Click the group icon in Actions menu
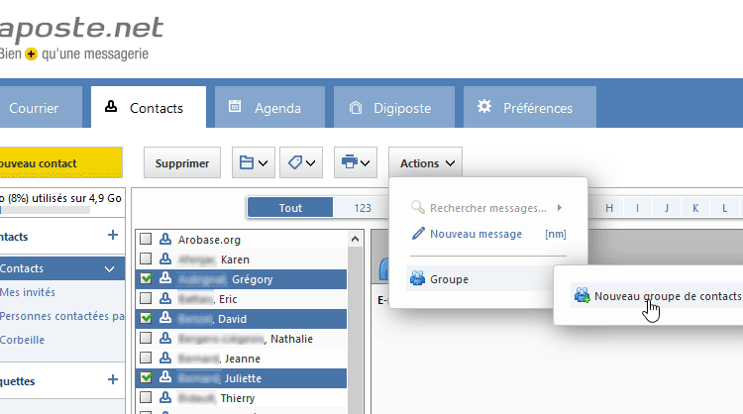Image resolution: width=743 pixels, height=414 pixels. pos(418,279)
